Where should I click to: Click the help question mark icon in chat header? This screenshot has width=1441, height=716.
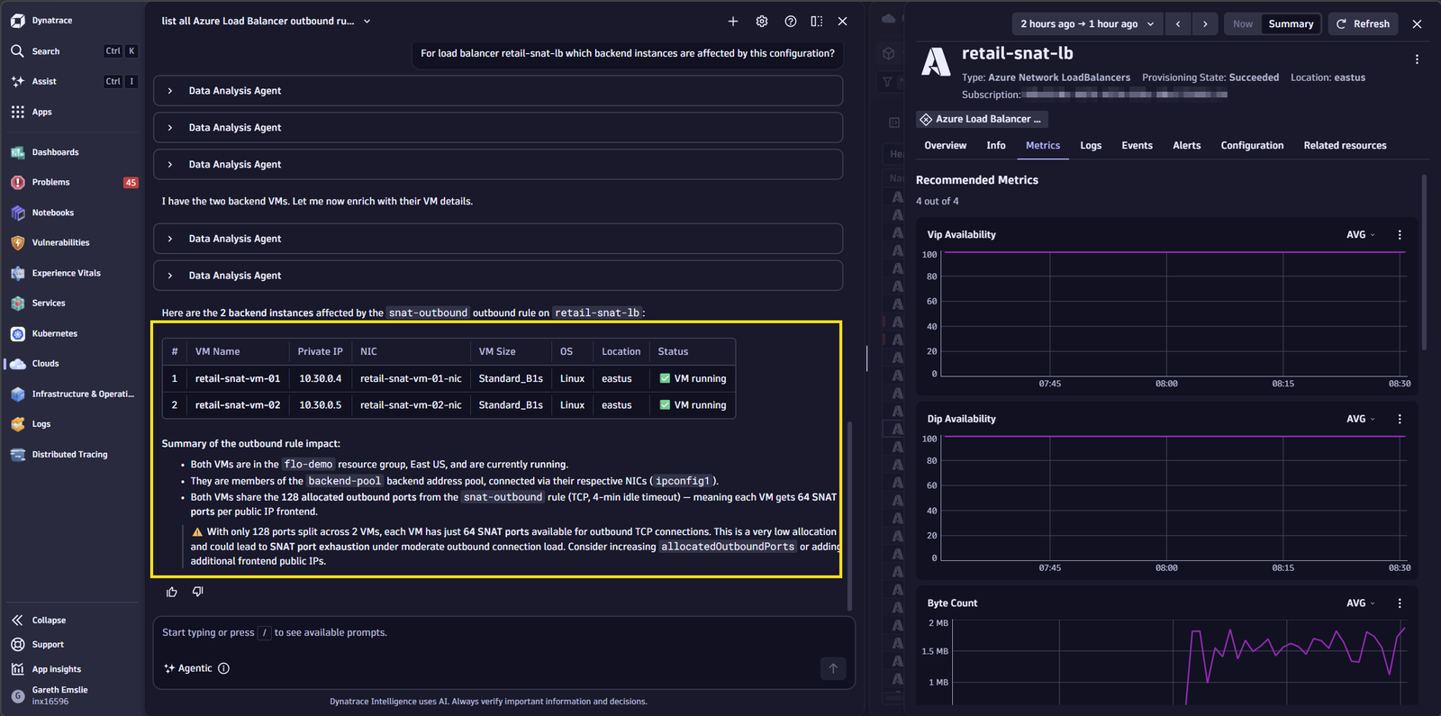[x=791, y=22]
